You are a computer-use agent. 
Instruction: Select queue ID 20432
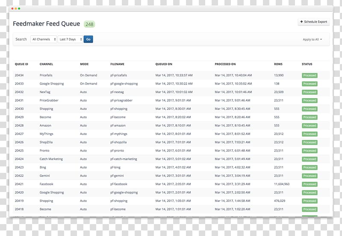(19, 92)
